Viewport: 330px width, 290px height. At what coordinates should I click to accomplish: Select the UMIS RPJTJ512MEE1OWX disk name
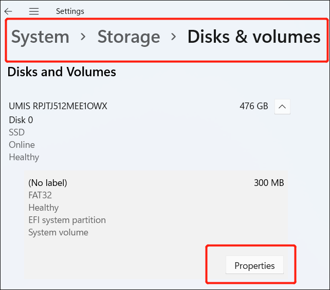[x=58, y=107]
